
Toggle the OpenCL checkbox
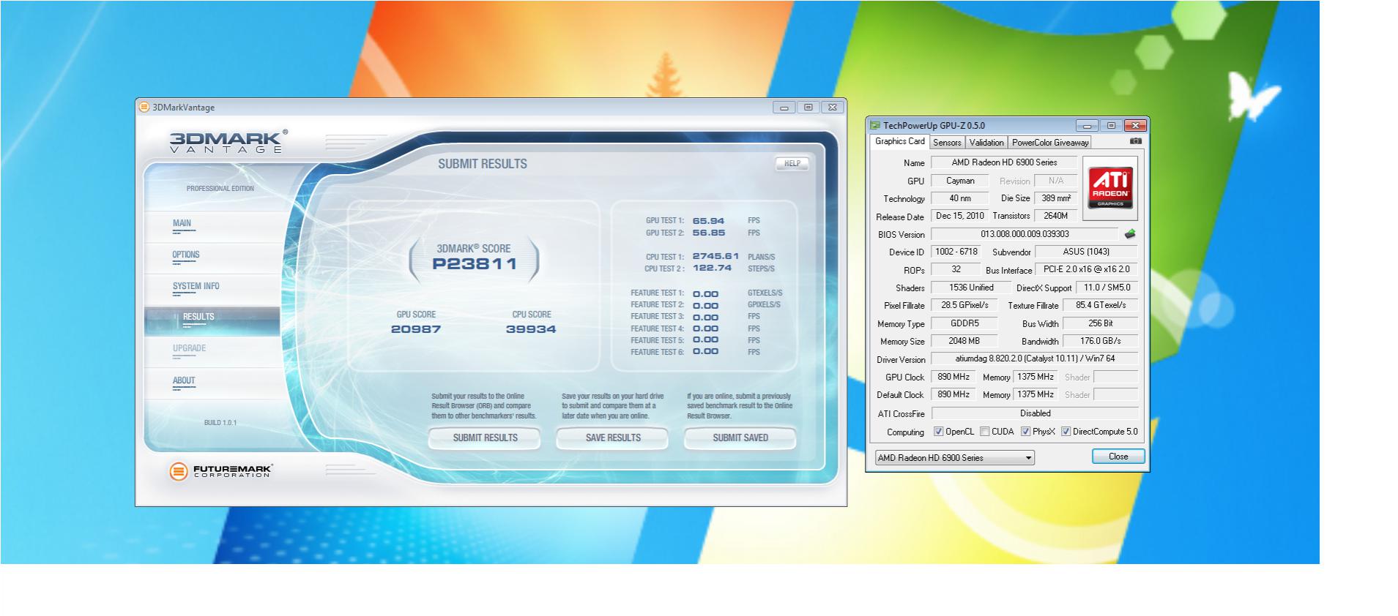click(938, 432)
